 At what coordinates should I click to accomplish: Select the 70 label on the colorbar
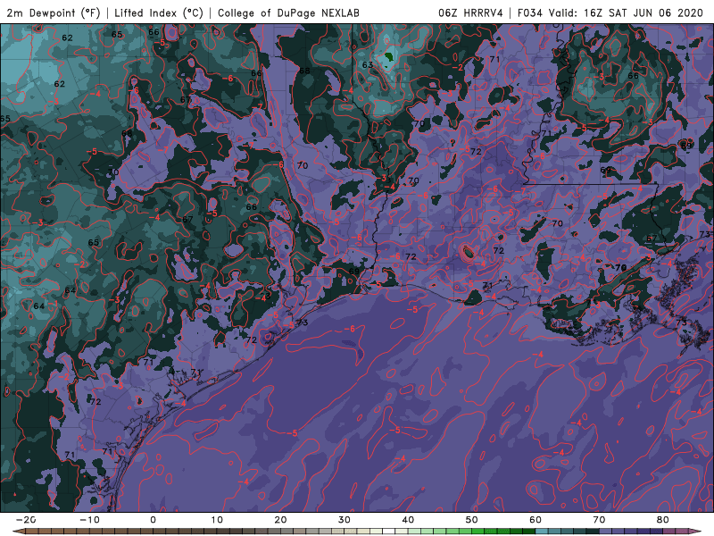coord(599,520)
